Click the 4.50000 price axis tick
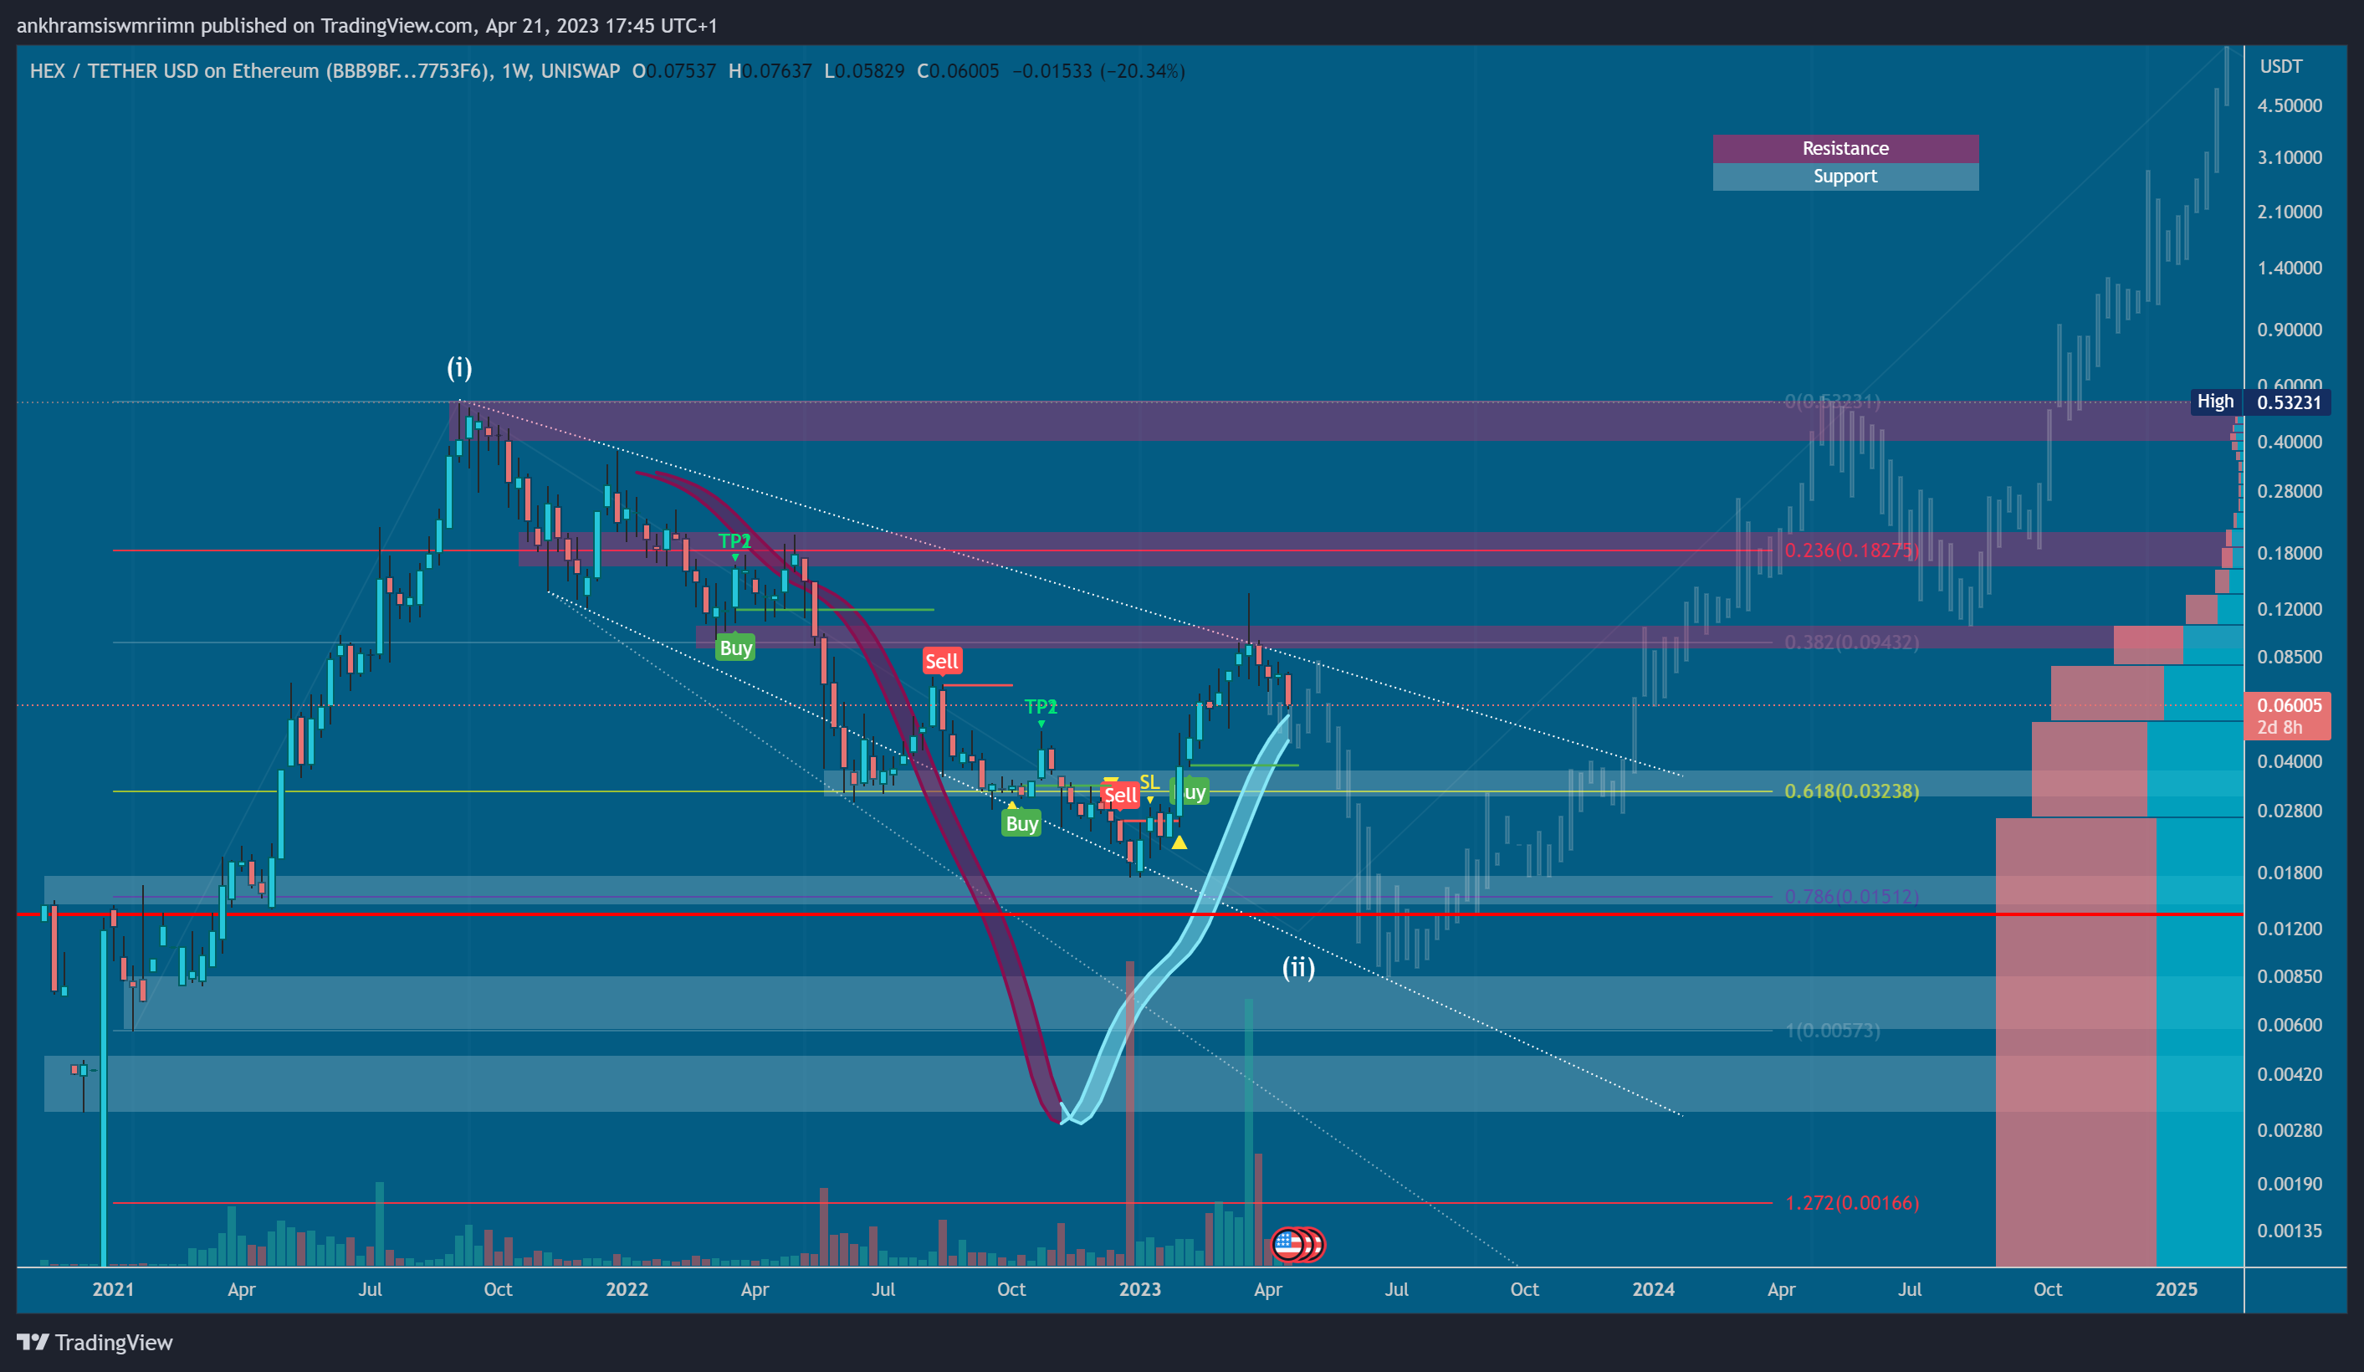Screen dimensions: 2364x1372 (x=2289, y=105)
